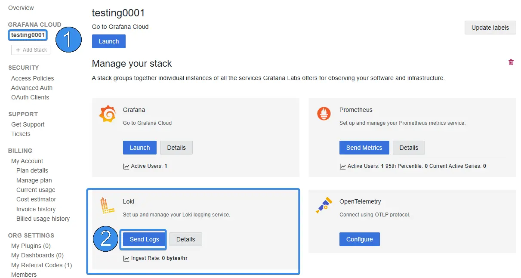Click the Loki card title text
The image size is (521, 278).
pos(129,201)
